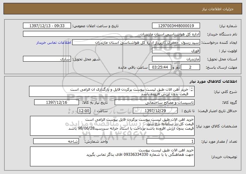Click the line قیمت کل در سامانه درج شود
This screenshot has height=174, width=246.
point(170,124)
